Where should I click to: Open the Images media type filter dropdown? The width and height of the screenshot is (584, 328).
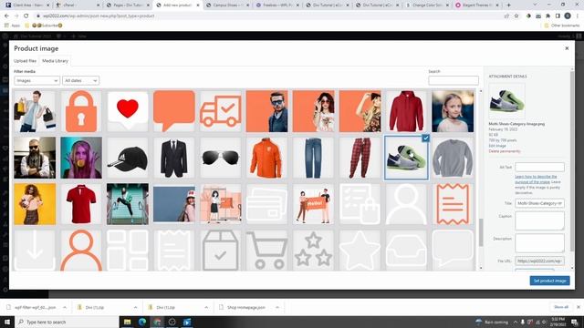pyautogui.click(x=36, y=80)
